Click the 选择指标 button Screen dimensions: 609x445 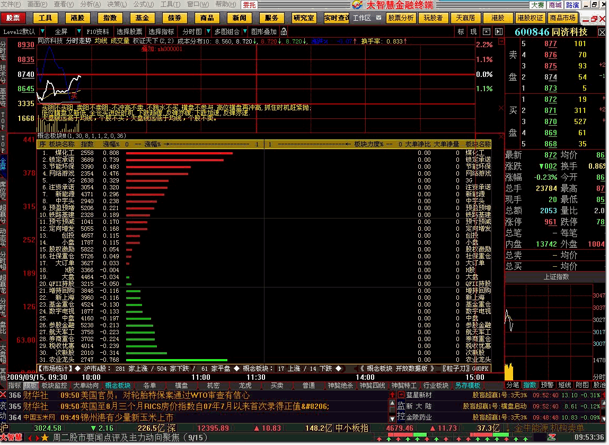click(x=161, y=31)
